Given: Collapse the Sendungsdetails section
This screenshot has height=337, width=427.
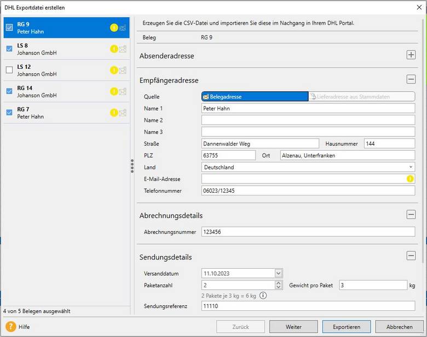Looking at the screenshot, I should point(411,256).
